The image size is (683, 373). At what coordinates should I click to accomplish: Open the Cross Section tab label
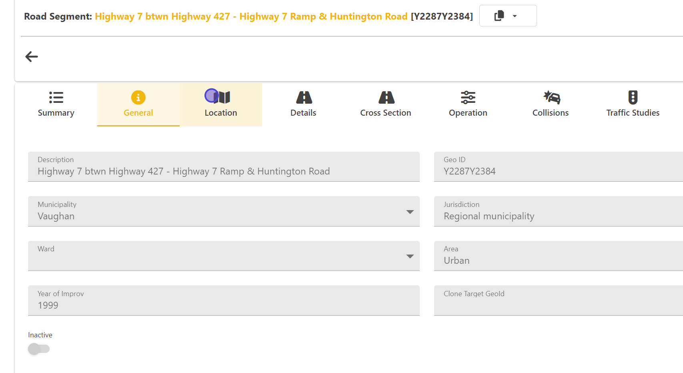pyautogui.click(x=385, y=113)
